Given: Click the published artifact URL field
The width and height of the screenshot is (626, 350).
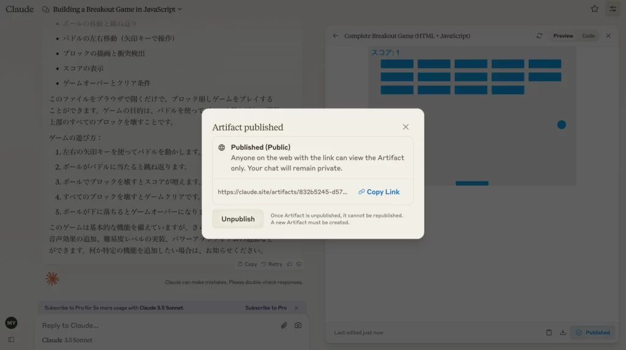Looking at the screenshot, I should pos(282,192).
